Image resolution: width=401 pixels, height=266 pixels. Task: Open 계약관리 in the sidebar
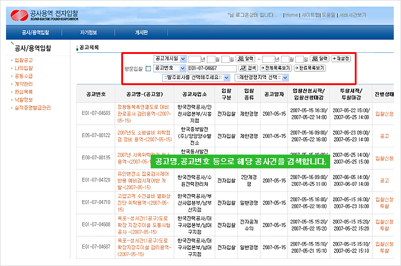(23, 84)
